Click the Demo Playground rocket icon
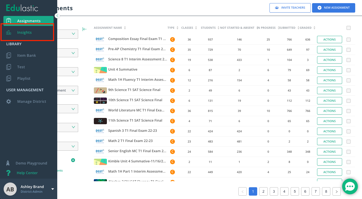This screenshot has width=362, height=199. click(8, 163)
